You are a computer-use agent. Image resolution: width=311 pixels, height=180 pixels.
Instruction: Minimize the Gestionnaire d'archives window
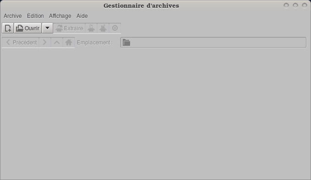pos(286,5)
